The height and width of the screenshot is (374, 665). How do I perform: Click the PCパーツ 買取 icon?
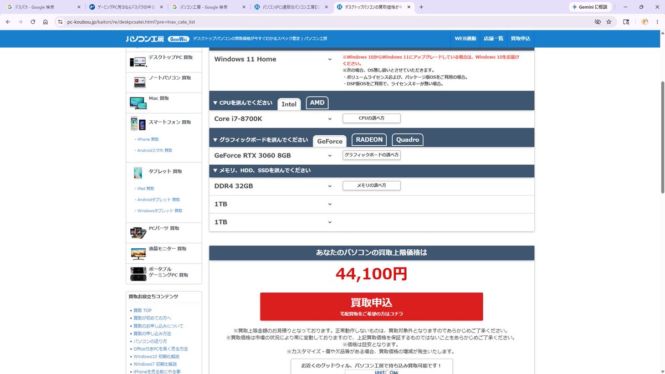tap(138, 232)
